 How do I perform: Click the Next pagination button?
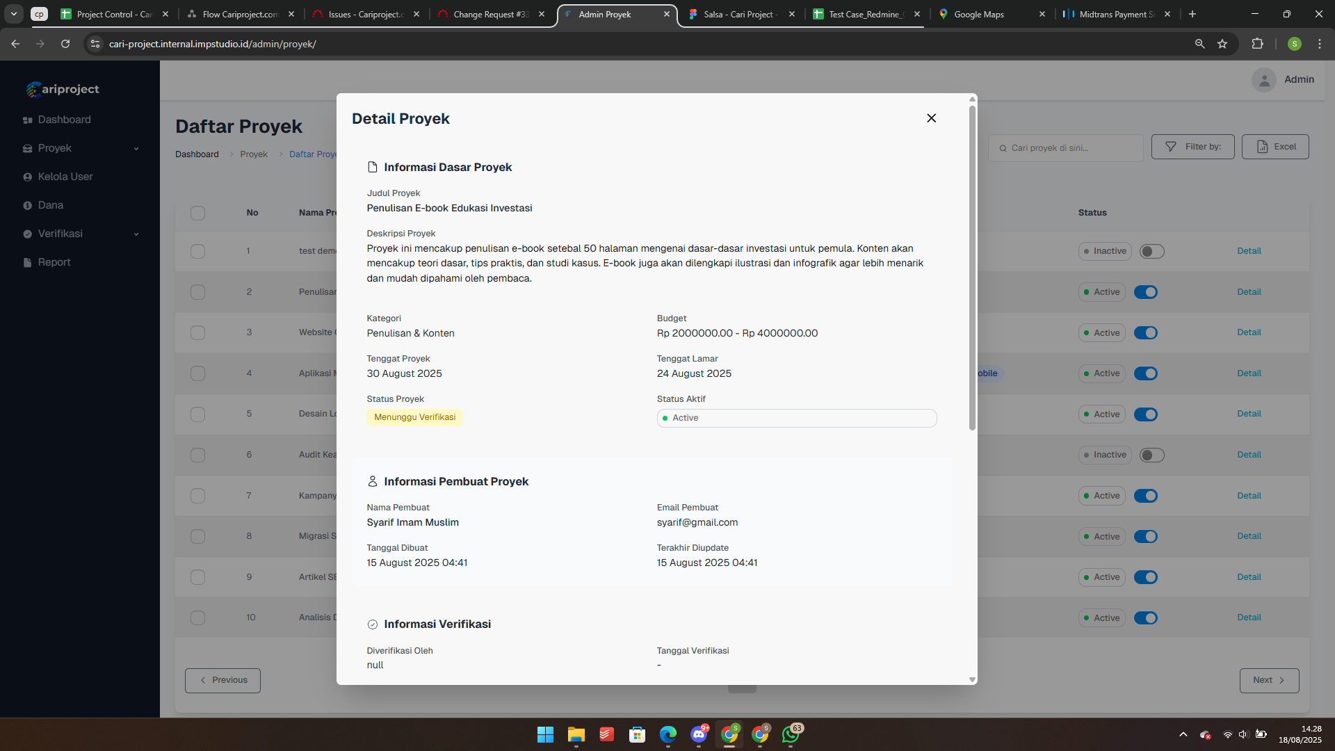pyautogui.click(x=1269, y=680)
